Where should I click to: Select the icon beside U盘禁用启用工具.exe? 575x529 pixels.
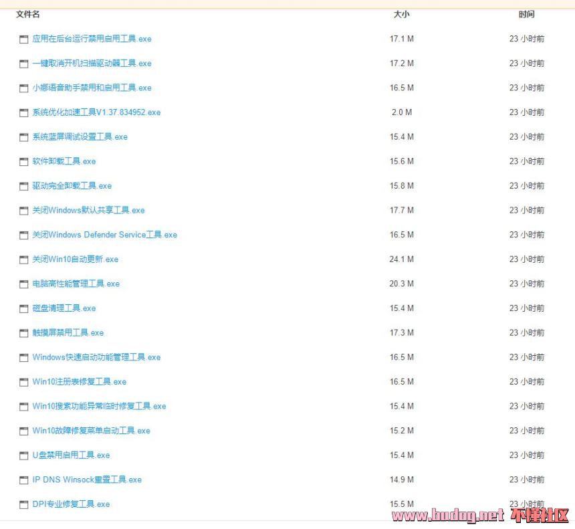click(24, 456)
